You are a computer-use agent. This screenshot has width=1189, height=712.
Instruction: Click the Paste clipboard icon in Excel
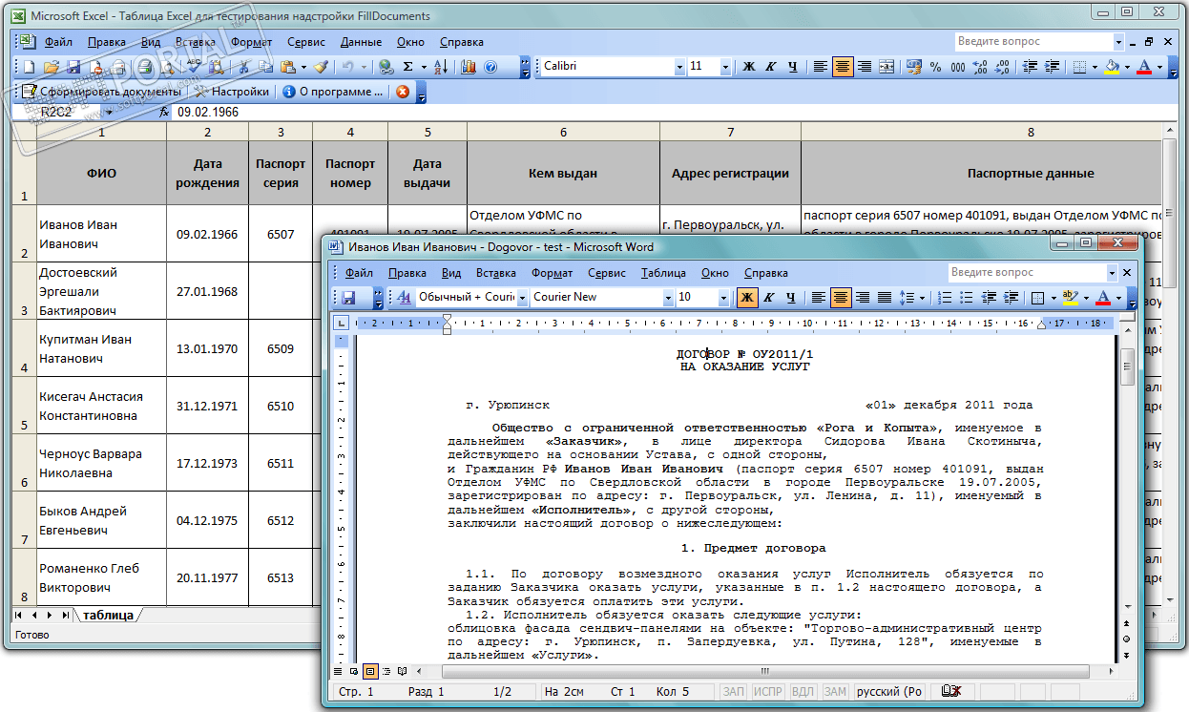[287, 67]
